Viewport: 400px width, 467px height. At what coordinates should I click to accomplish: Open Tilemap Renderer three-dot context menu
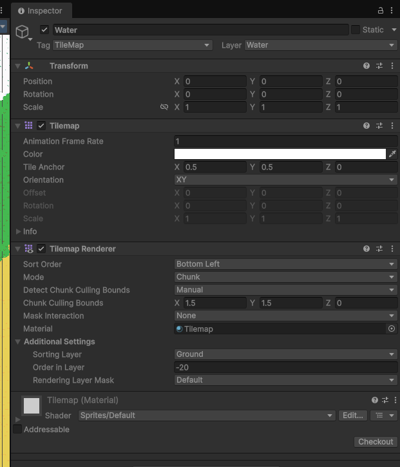click(392, 249)
